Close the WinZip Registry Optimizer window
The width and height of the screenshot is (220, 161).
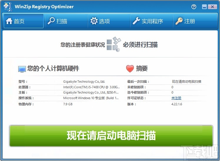click(212, 7)
